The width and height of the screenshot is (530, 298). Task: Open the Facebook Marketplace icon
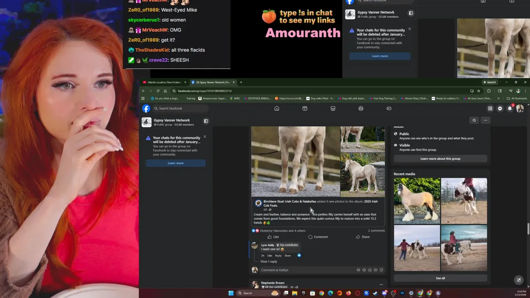(x=333, y=108)
